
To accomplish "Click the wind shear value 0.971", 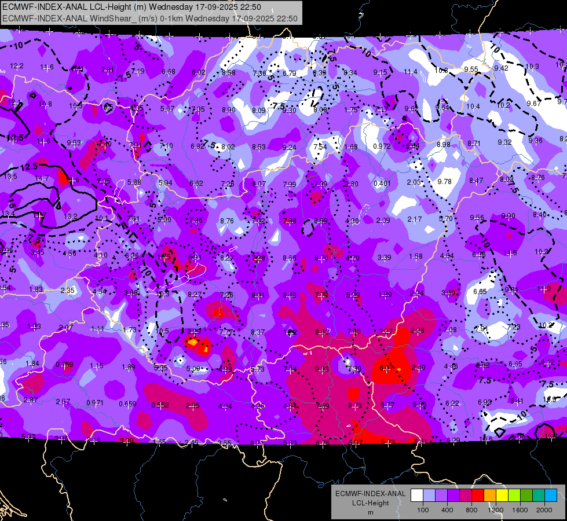I will [95, 403].
